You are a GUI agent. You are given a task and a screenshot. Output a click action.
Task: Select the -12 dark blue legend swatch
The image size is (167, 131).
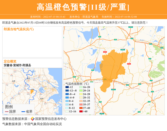[67, 87]
